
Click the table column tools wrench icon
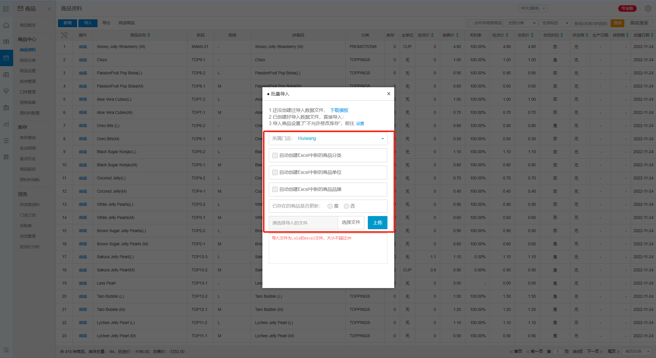pos(64,35)
